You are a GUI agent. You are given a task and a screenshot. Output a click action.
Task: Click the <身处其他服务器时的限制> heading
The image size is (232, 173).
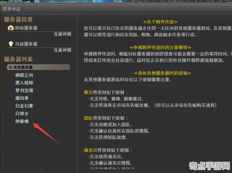click(162, 73)
